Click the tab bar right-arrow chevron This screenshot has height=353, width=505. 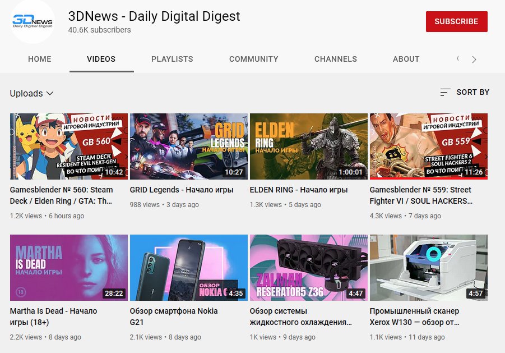[x=474, y=59]
